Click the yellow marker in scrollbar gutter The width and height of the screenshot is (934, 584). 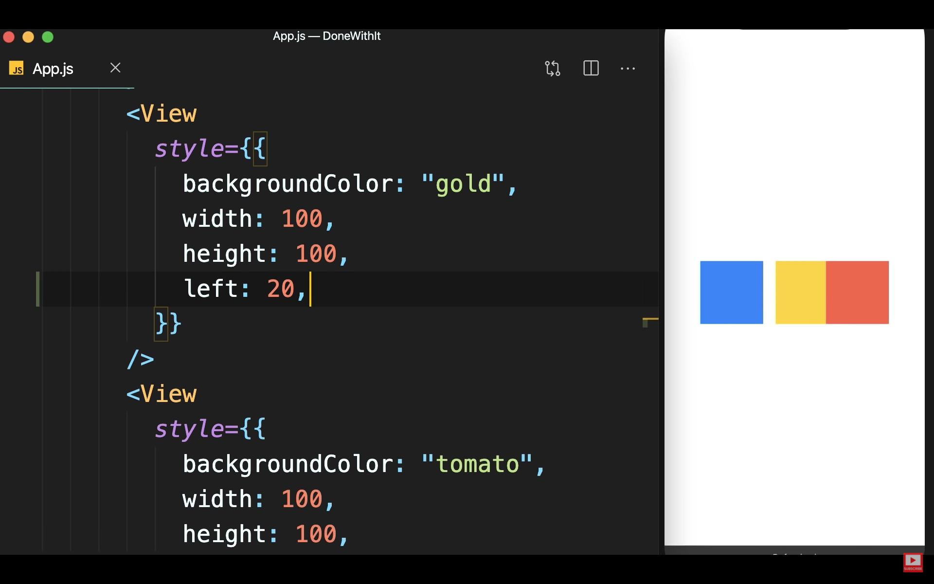point(650,319)
